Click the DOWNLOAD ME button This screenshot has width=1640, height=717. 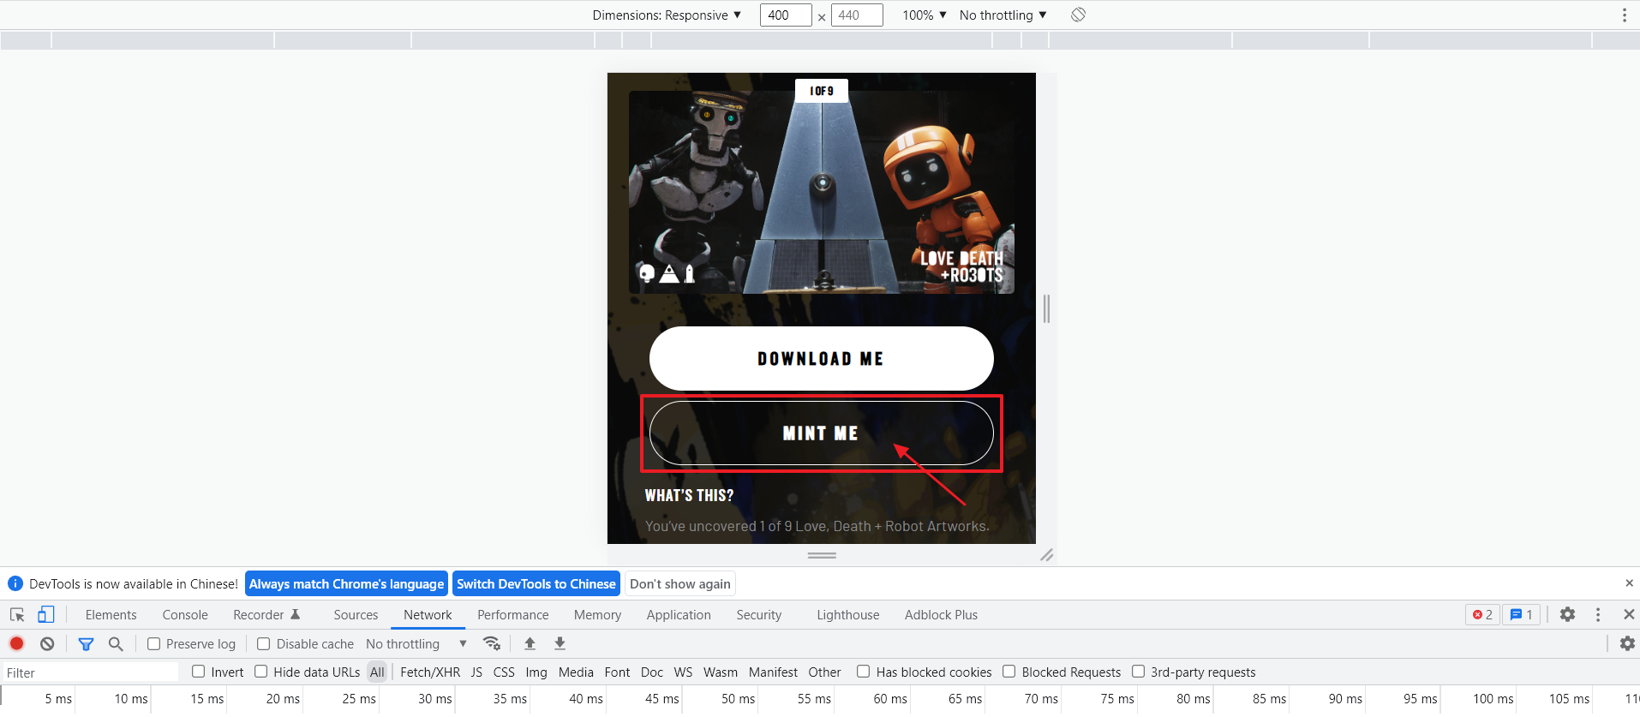click(821, 358)
